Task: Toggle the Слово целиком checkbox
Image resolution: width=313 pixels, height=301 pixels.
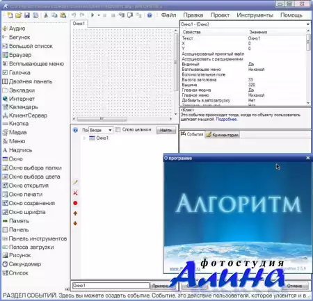Action: point(118,129)
